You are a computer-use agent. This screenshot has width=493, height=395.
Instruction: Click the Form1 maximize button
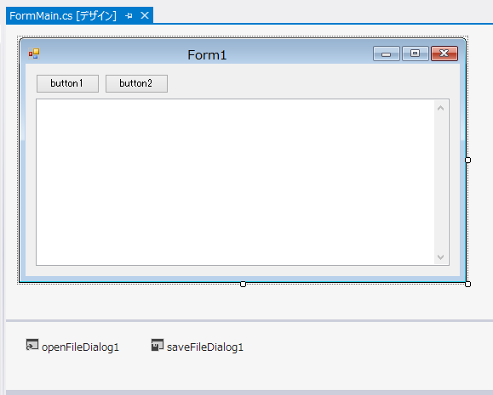click(x=415, y=54)
